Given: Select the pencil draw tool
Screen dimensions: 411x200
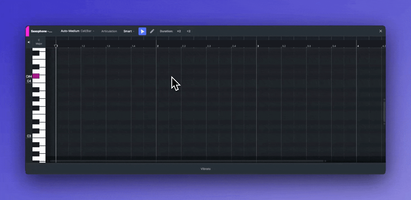Looking at the screenshot, I should (152, 31).
